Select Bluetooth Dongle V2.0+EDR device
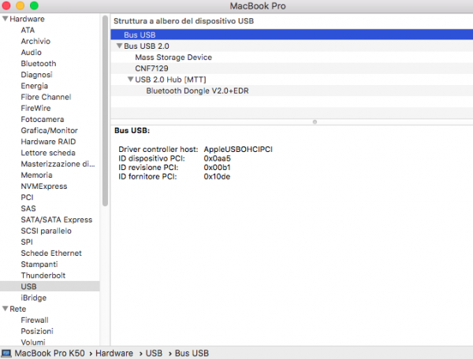473x359 pixels. pos(292,91)
